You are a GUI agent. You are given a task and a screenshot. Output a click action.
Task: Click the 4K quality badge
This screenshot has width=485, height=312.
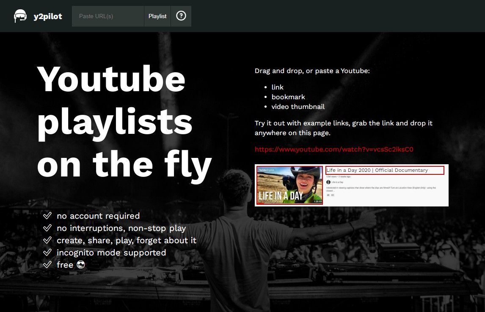pos(328,195)
